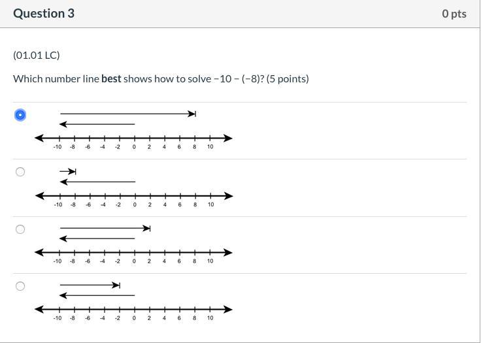Click the right arrow ending at -2
Screen dimensions: 481x343
(x=90, y=286)
